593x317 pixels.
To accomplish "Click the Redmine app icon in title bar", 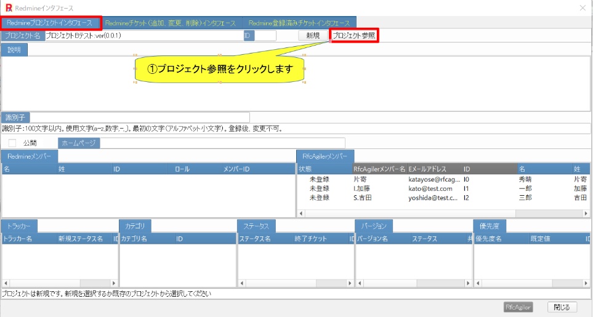I will click(9, 8).
